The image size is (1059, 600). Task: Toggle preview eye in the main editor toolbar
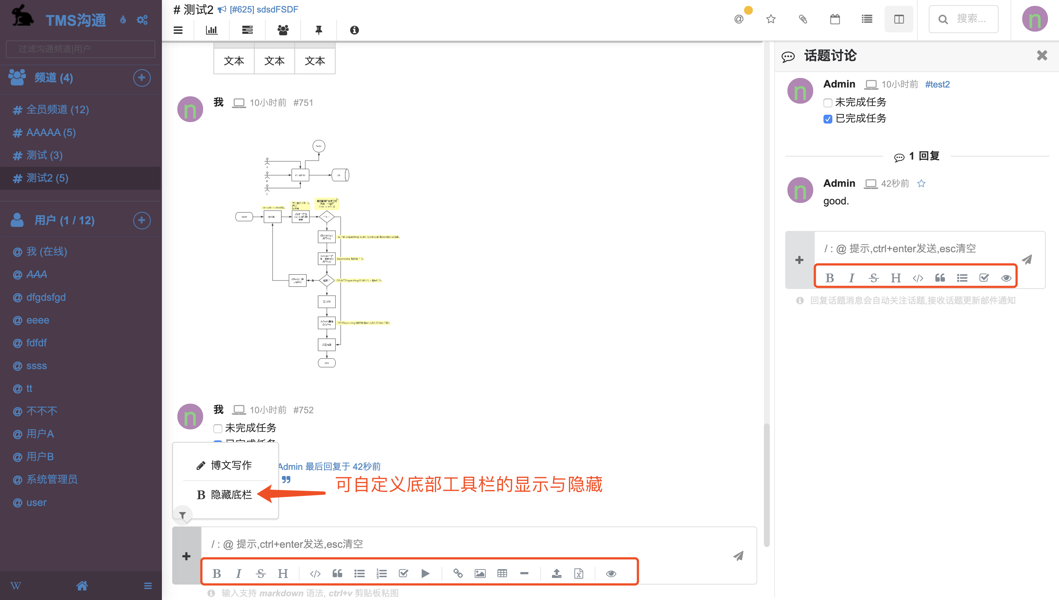611,573
